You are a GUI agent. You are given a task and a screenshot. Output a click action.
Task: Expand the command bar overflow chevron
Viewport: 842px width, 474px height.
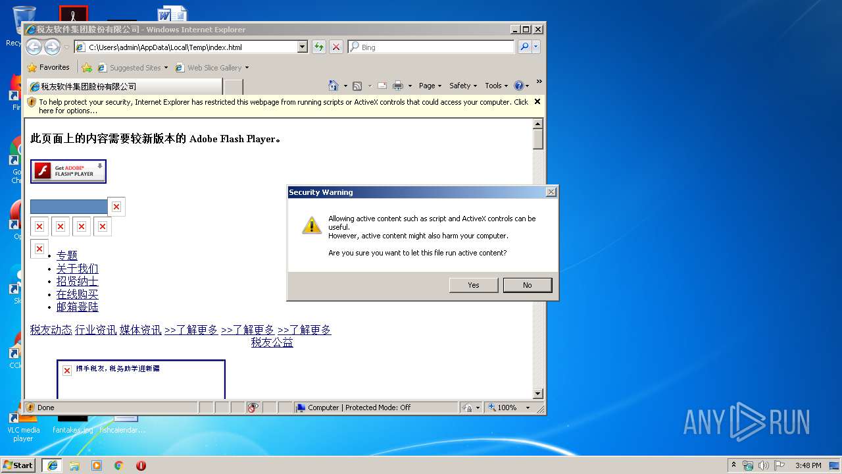[x=539, y=82]
